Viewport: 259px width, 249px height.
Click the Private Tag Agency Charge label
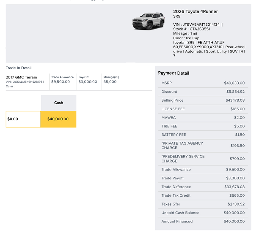point(182,146)
